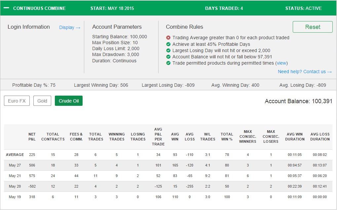This screenshot has height=210, width=337.
Task: Click Largest Losing Day: -809 statistic
Action: pyautogui.click(x=168, y=85)
